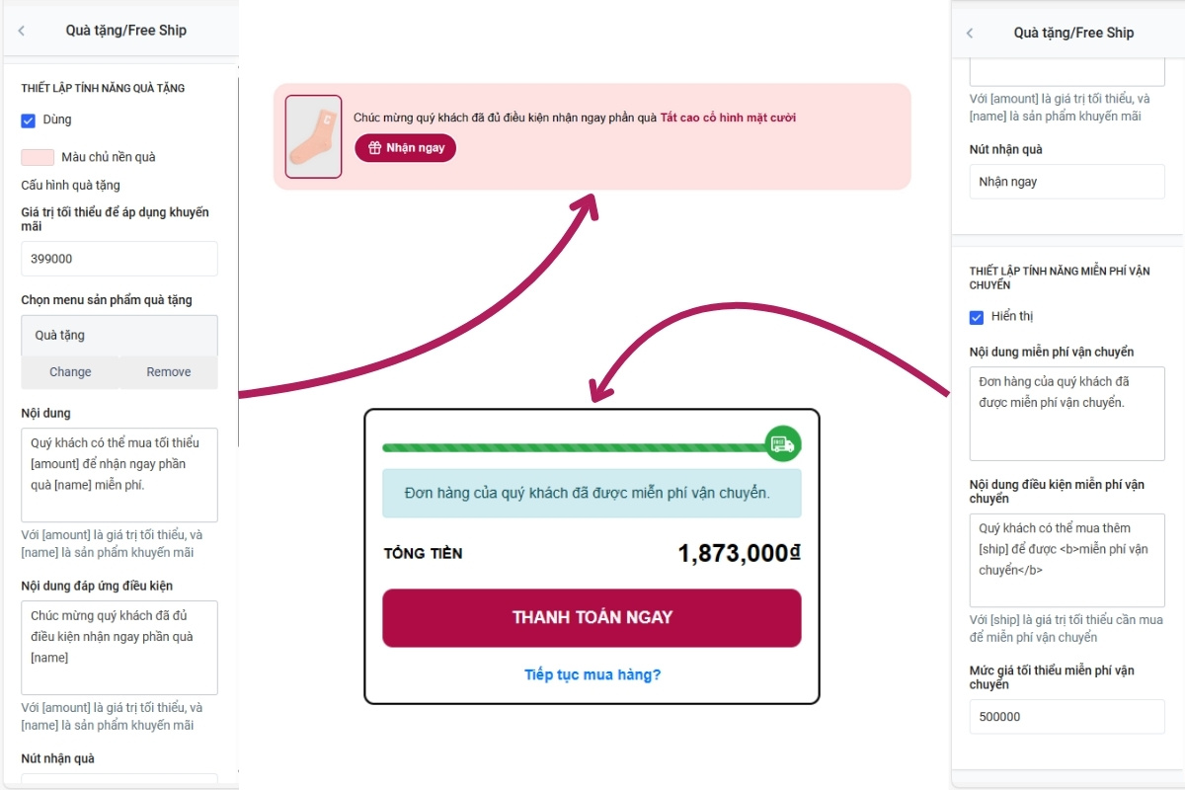Screen dimensions: 1185x790
Task: Click the minimum free shipping price field 500000
Action: point(1066,717)
